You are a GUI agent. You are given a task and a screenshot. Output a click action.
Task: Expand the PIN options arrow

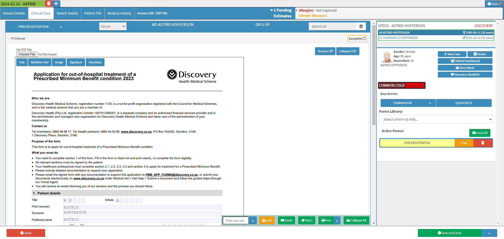coord(253,220)
